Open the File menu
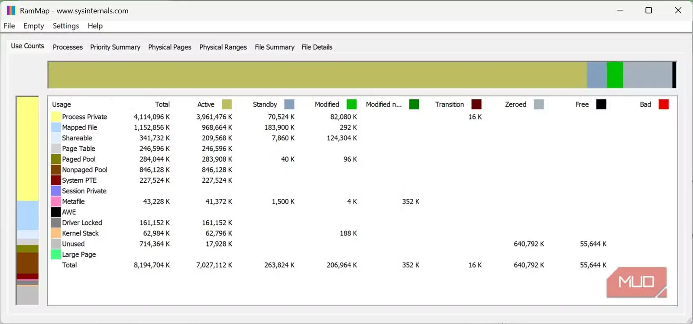The width and height of the screenshot is (693, 324). [x=9, y=26]
